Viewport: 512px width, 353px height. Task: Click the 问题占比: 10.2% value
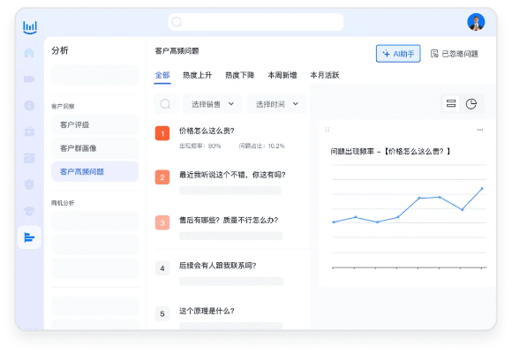(261, 146)
